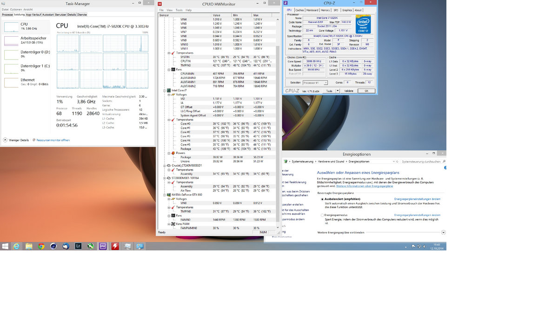The height and width of the screenshot is (313, 558).
Task: Click the Validate button in CPU-Z
Action: coord(349,91)
